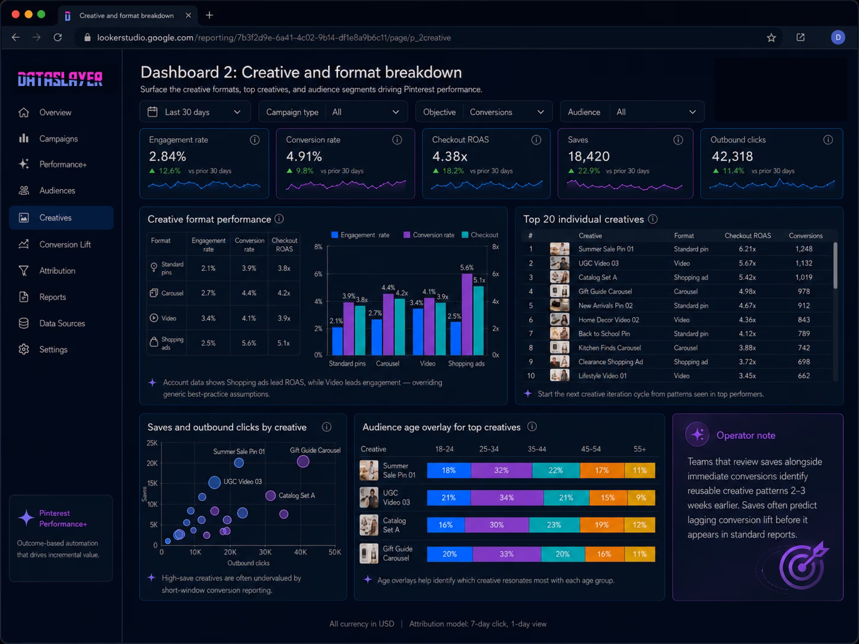859x644 pixels.
Task: Click the address bar URL
Action: click(273, 37)
